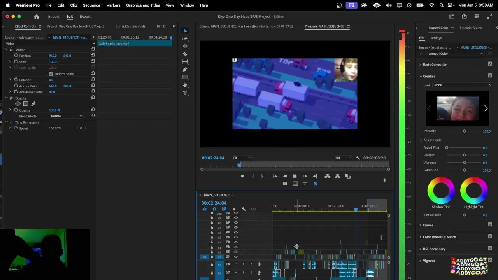The image size is (498, 280).
Task: Toggle Creative section checkbox
Action: click(x=490, y=76)
